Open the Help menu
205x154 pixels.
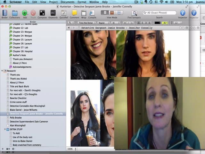pyautogui.click(x=105, y=2)
